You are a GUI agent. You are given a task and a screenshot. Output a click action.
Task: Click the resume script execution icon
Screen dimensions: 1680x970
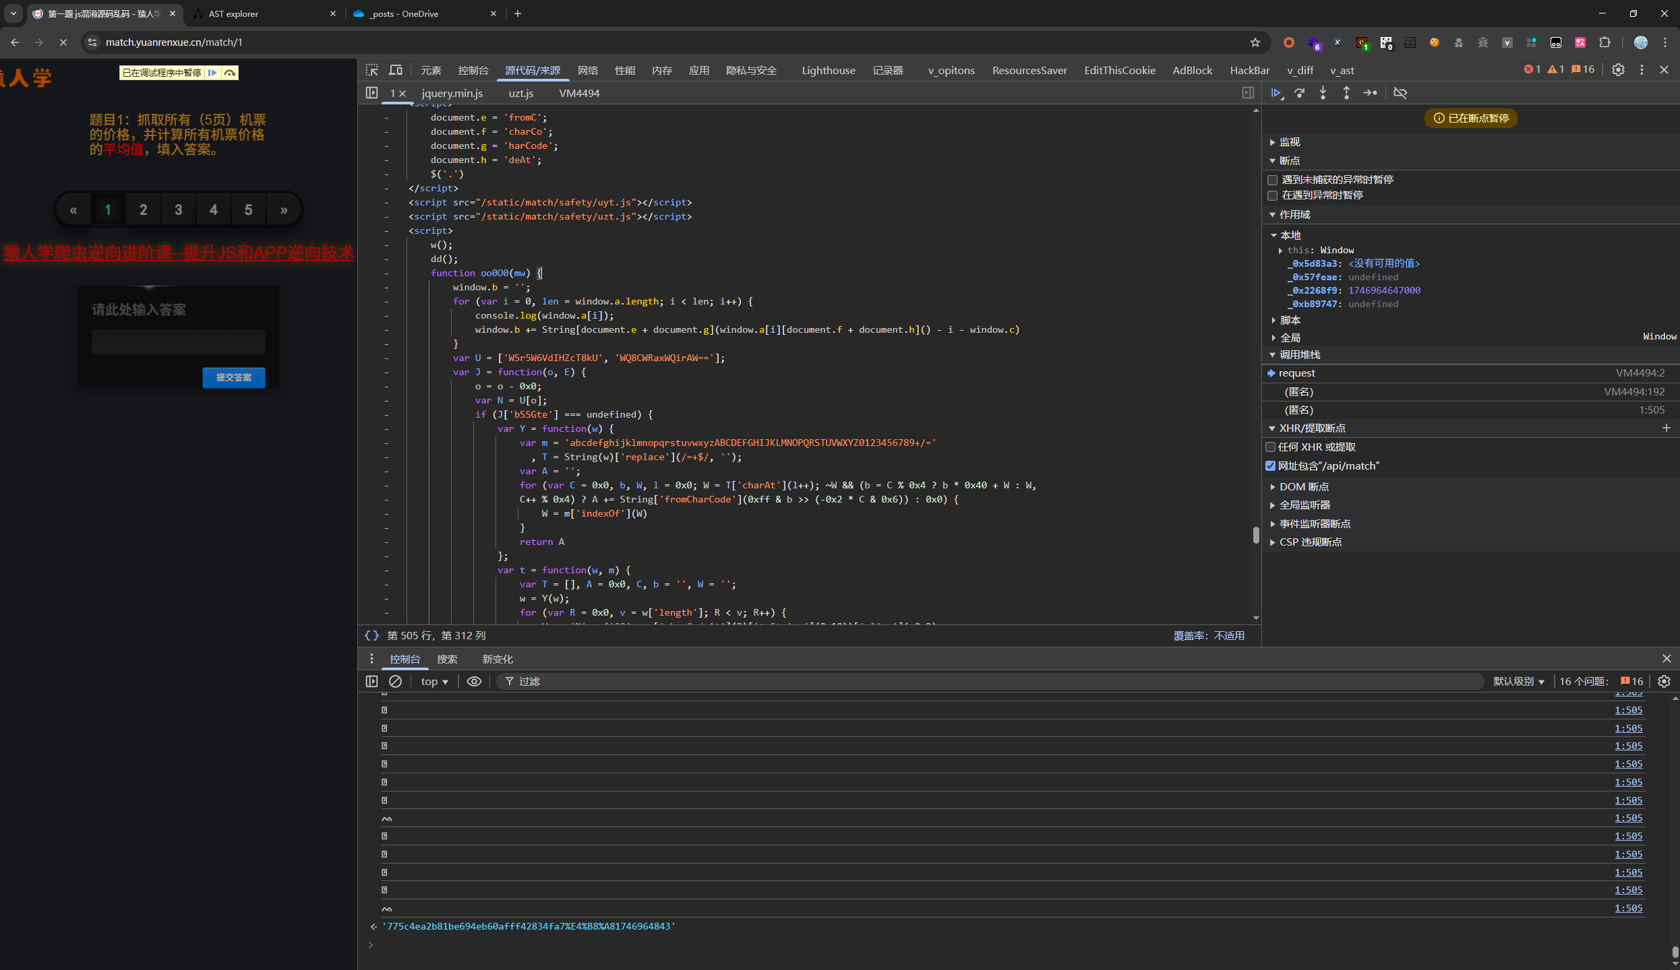click(x=1276, y=93)
